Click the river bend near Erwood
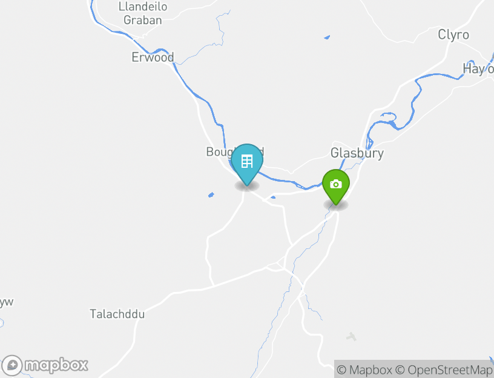Viewport: 494px width, 378px height. click(159, 51)
